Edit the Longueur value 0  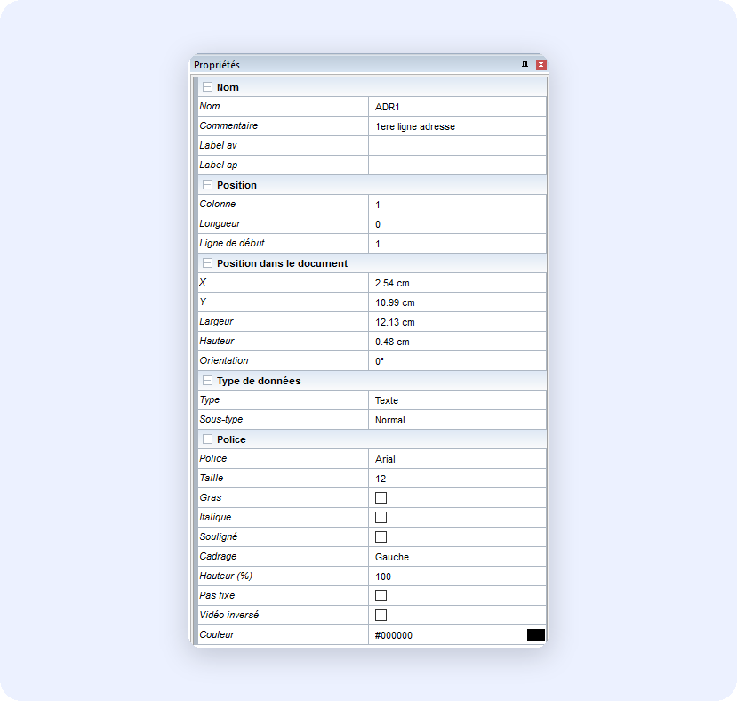click(457, 224)
